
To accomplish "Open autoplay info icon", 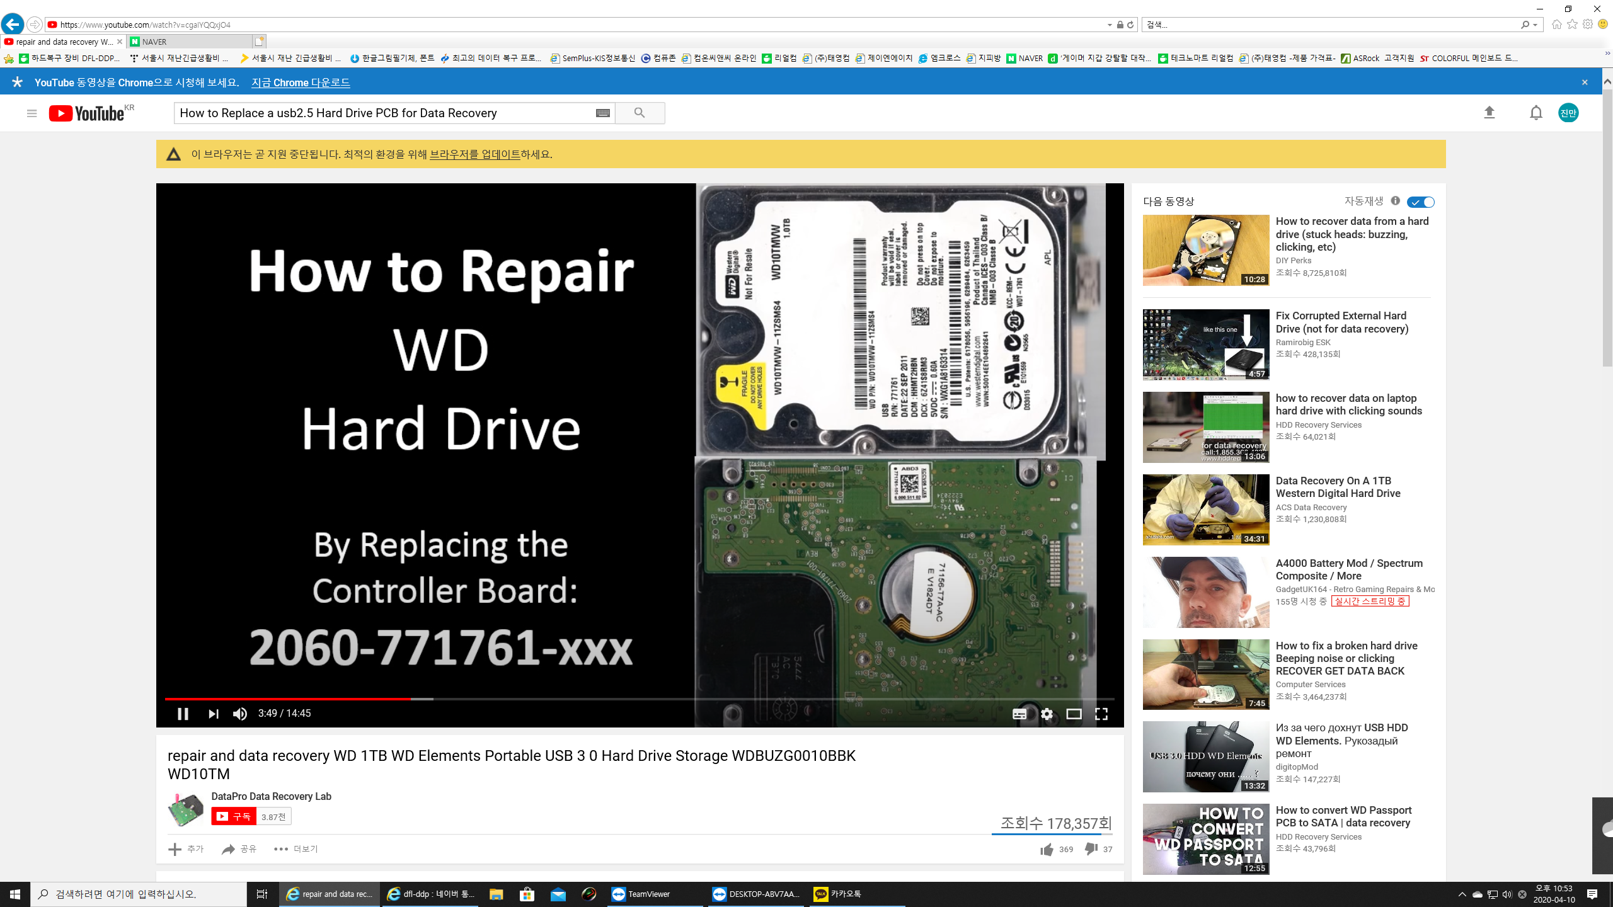I will [x=1396, y=201].
